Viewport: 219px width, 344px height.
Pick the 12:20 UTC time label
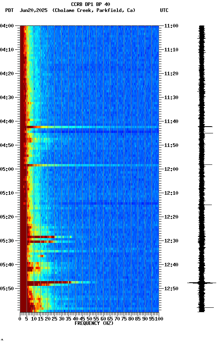coord(171,217)
